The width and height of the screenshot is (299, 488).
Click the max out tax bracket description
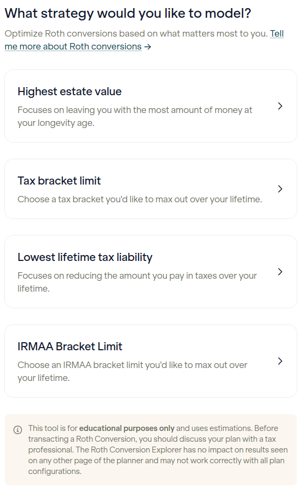[140, 199]
